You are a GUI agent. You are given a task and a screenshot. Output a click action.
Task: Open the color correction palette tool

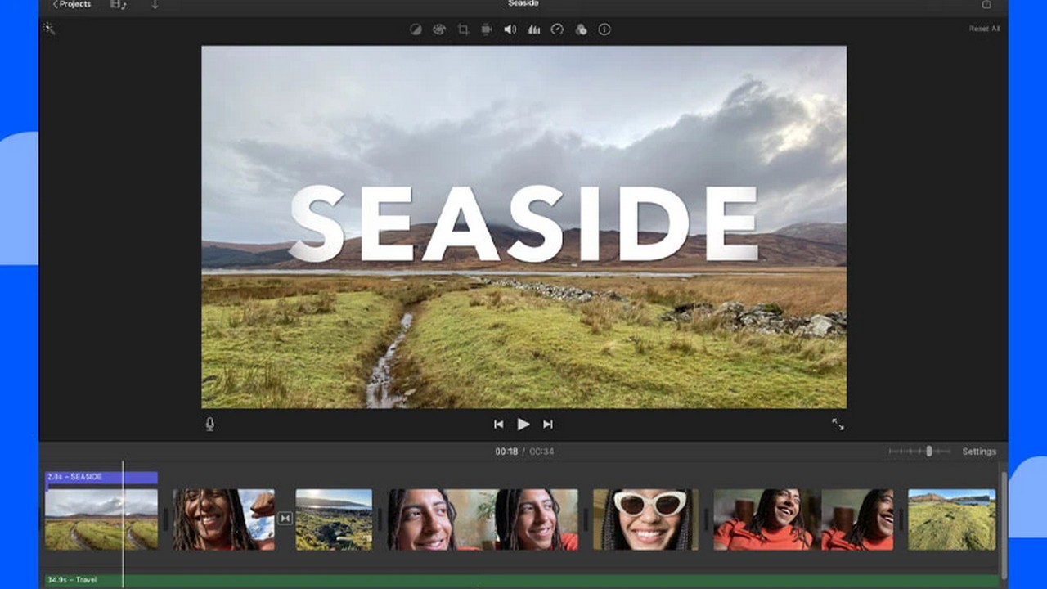tap(439, 29)
